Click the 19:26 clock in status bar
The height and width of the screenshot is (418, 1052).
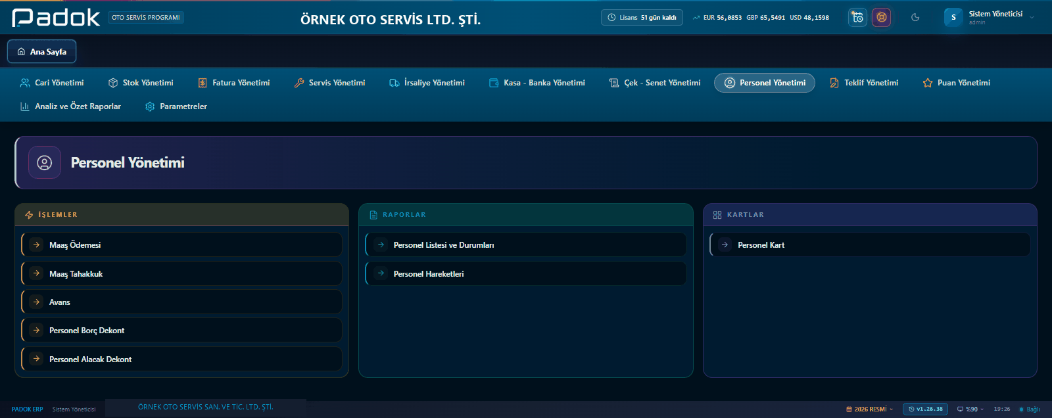click(1002, 409)
